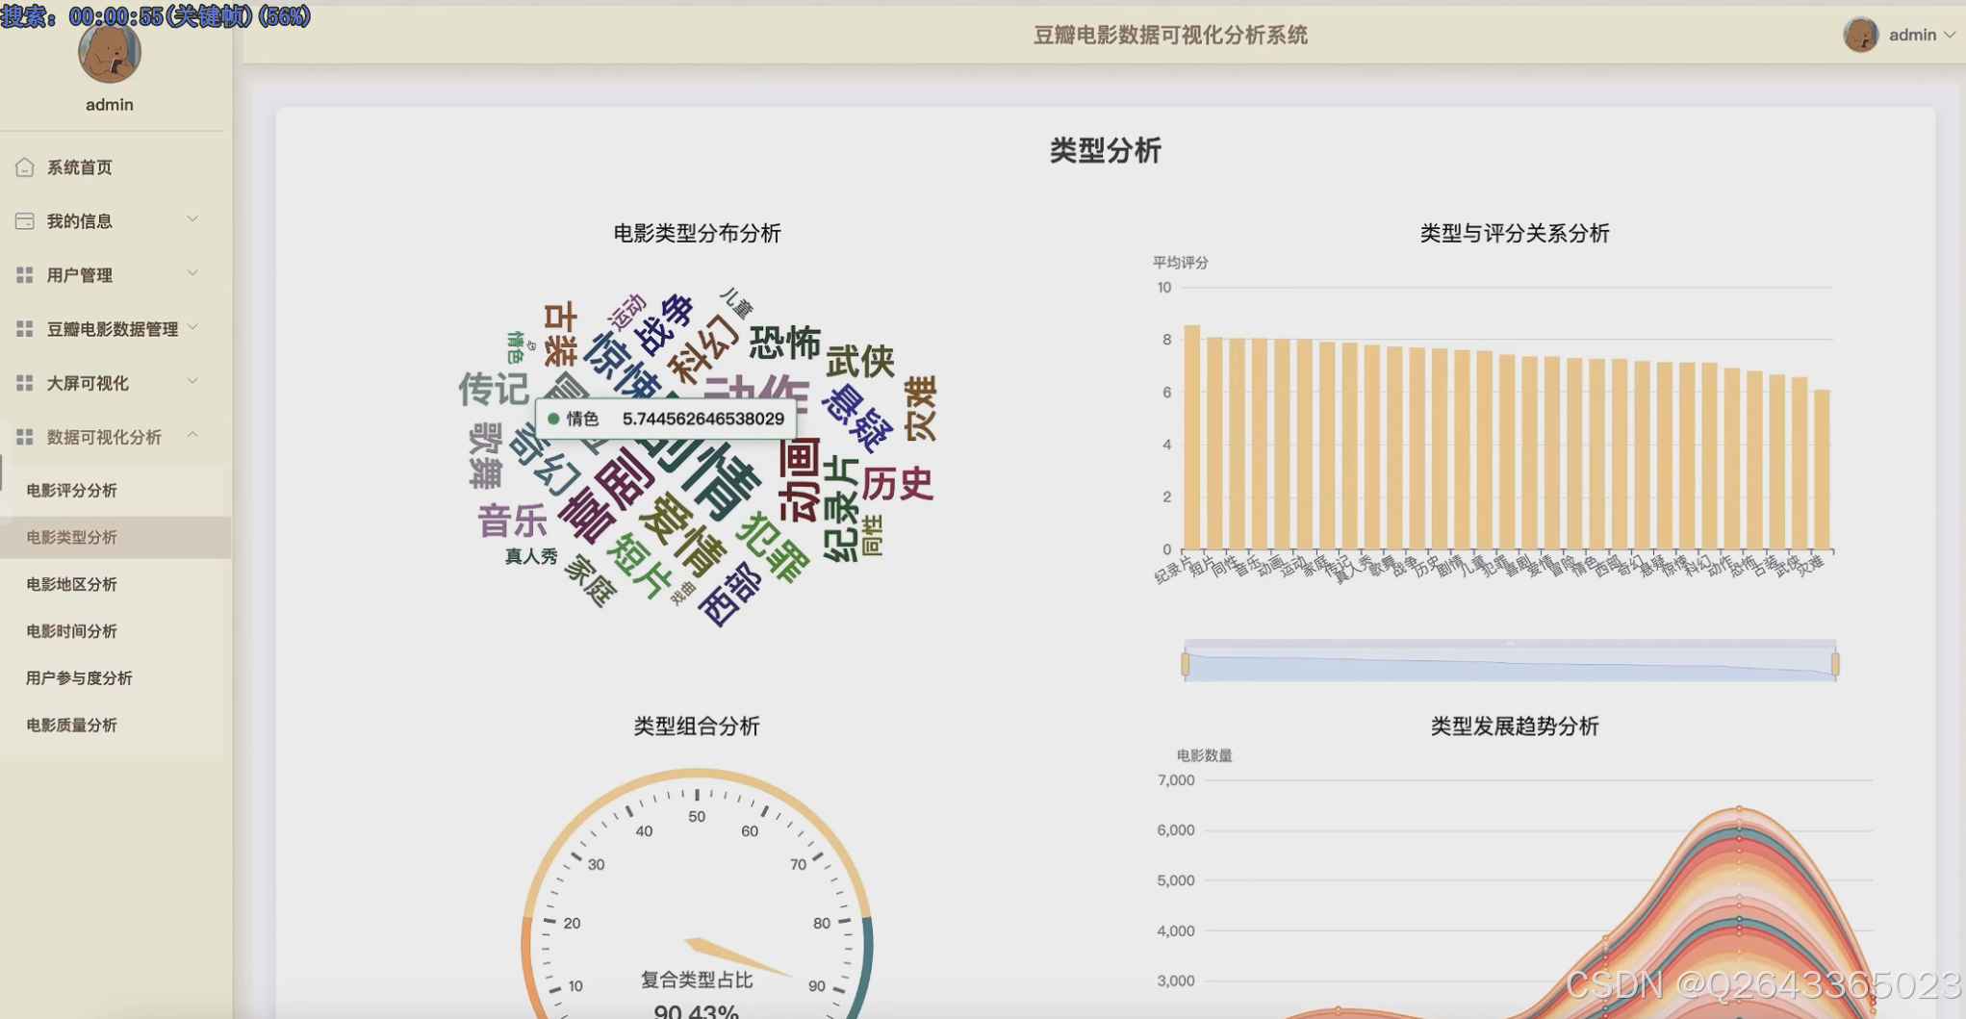The width and height of the screenshot is (1966, 1019).
Task: Click the top-right admin avatar
Action: pyautogui.click(x=1861, y=35)
